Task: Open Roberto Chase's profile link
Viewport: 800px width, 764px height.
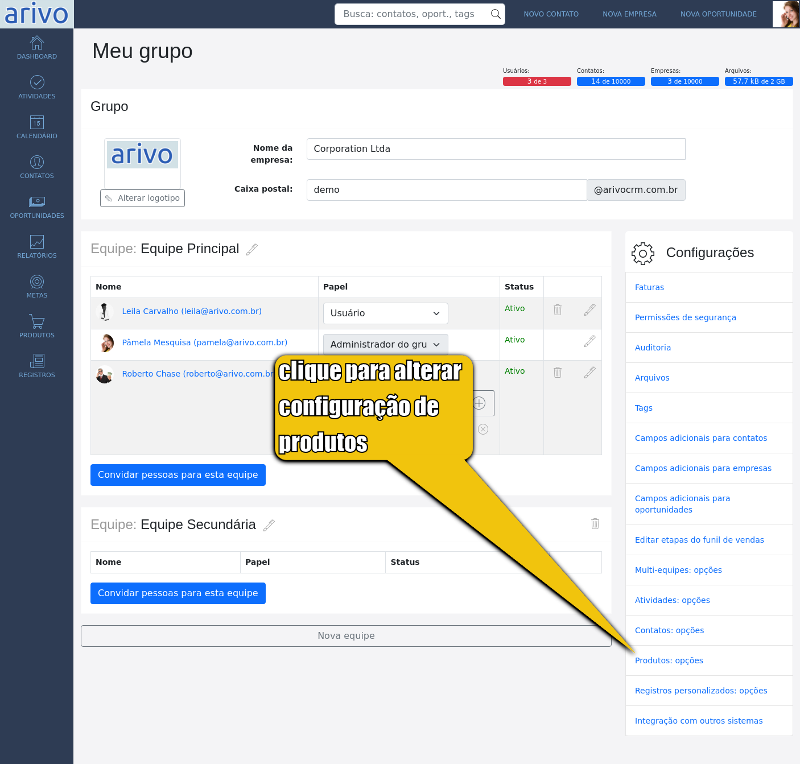Action: click(x=198, y=374)
